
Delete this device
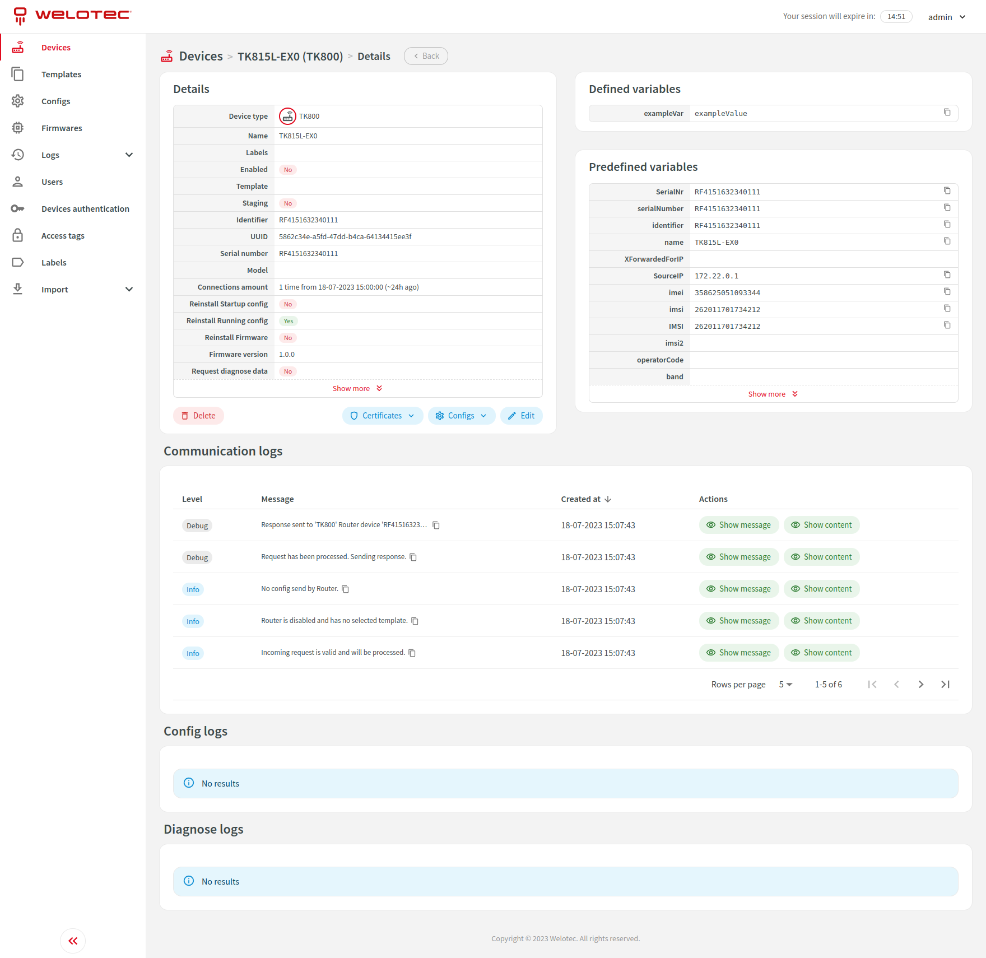(x=198, y=416)
